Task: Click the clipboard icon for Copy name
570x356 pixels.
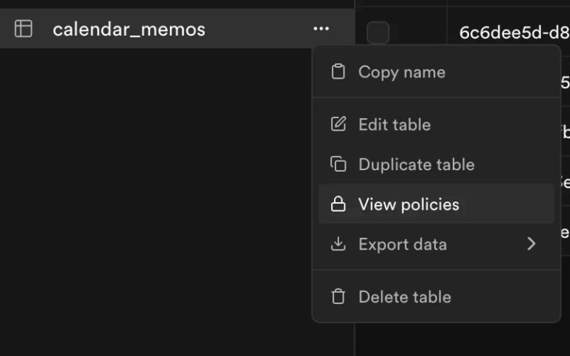Action: (x=338, y=72)
